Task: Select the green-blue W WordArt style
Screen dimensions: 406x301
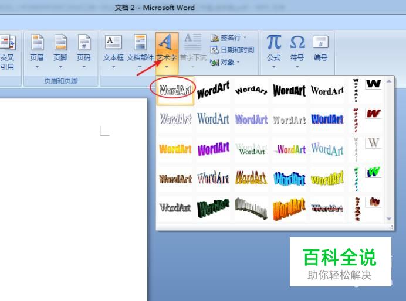Action: tap(373, 172)
